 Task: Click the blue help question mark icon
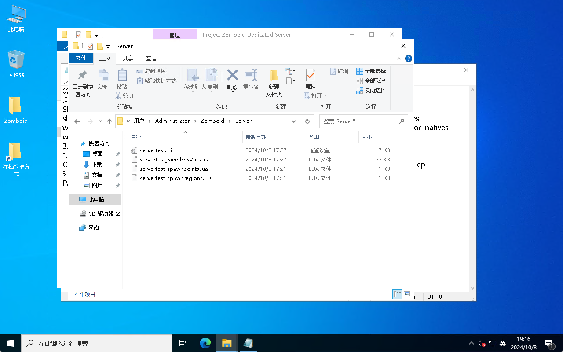(x=408, y=58)
